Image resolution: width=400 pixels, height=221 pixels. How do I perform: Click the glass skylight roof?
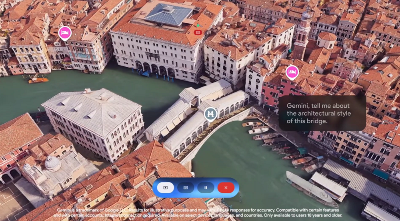tap(168, 14)
